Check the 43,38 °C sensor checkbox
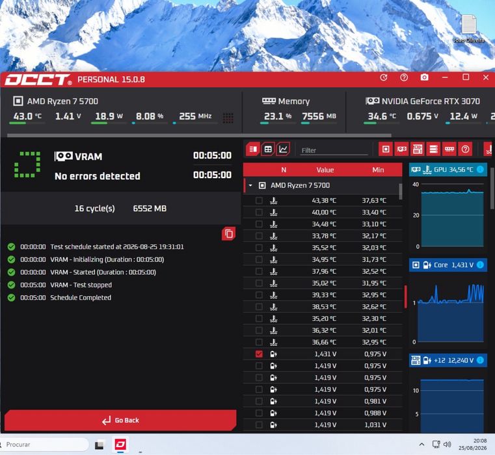This screenshot has height=455, width=495. click(x=259, y=200)
